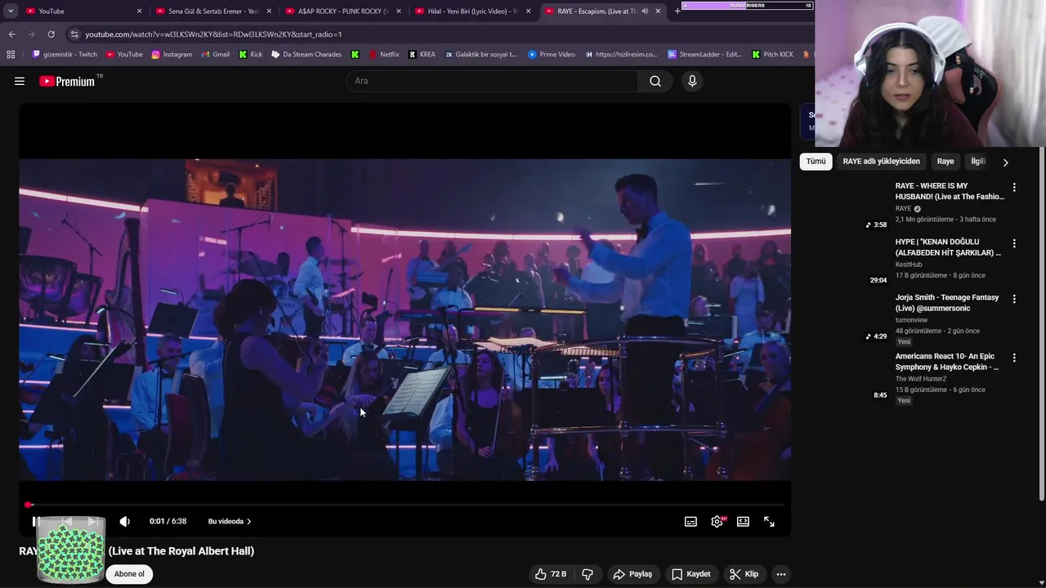Viewport: 1046px width, 588px height.
Task: Open the browser apps grid icon
Action: tap(11, 55)
